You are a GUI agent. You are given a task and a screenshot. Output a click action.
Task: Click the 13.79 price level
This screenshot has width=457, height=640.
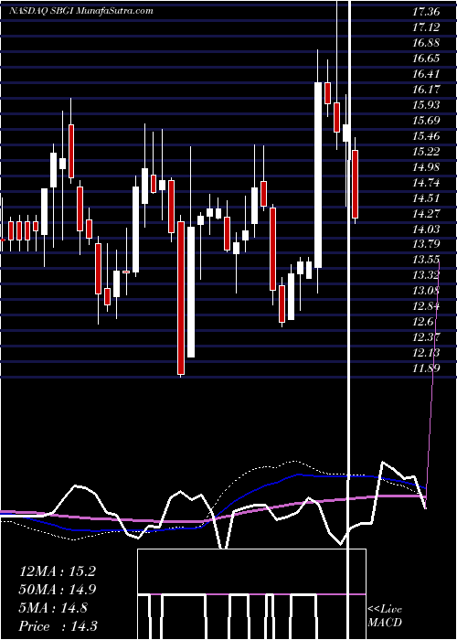[x=426, y=244]
